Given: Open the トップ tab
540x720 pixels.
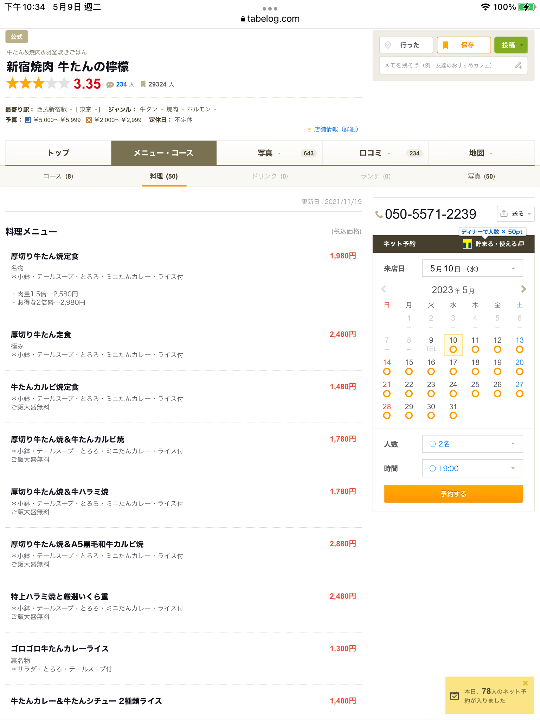Looking at the screenshot, I should click(x=58, y=153).
